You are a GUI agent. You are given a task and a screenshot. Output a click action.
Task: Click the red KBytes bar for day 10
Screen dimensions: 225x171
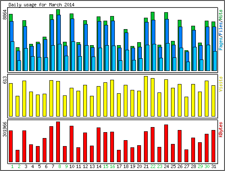coord(72,144)
